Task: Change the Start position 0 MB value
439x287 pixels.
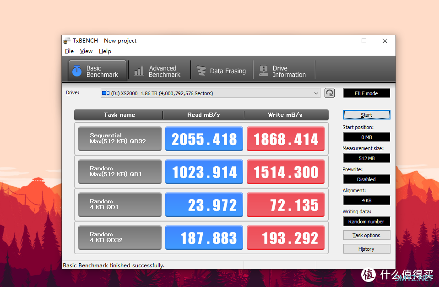Action: [x=367, y=137]
